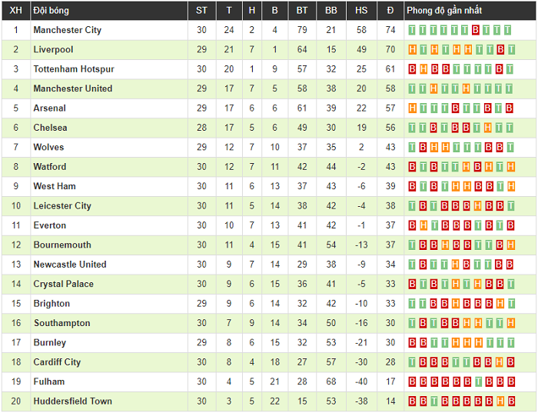Open the Crystal Palace team link
The image size is (538, 413).
[63, 284]
